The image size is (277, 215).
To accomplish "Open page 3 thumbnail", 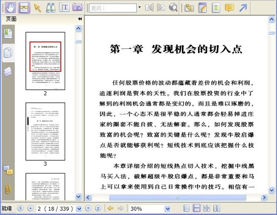I will tap(45, 132).
